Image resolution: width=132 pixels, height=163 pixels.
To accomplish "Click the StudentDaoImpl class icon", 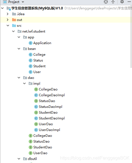I will (x=36, y=118).
